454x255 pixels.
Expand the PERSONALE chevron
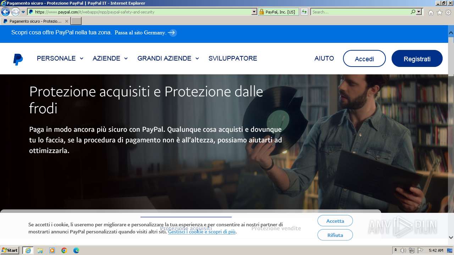click(x=82, y=58)
